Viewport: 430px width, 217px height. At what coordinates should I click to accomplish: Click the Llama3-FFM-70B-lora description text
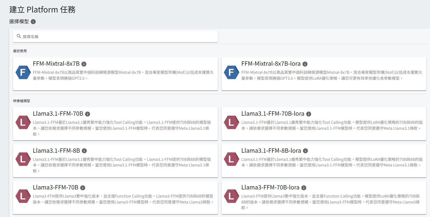pos(331,202)
